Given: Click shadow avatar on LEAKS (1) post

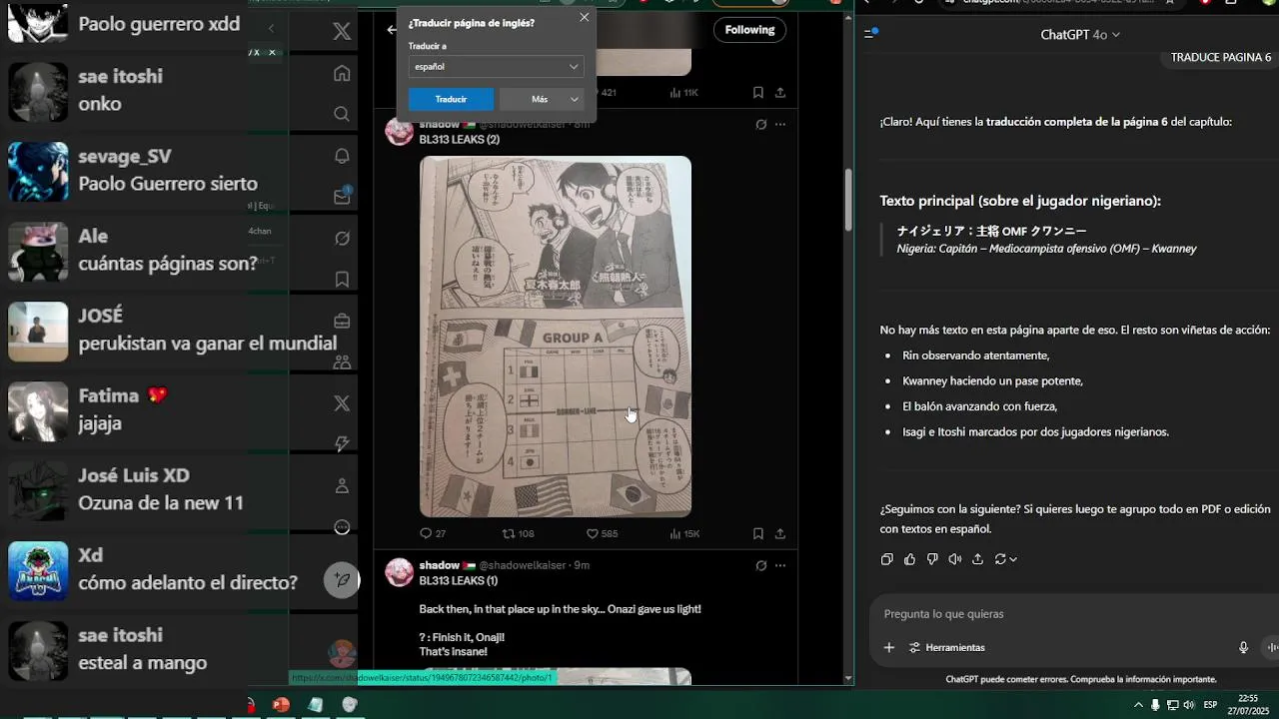Looking at the screenshot, I should (x=399, y=572).
